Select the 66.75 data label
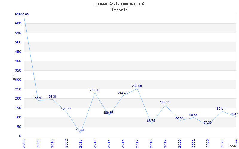Viewport: 239px width, 149px height. coord(151,121)
